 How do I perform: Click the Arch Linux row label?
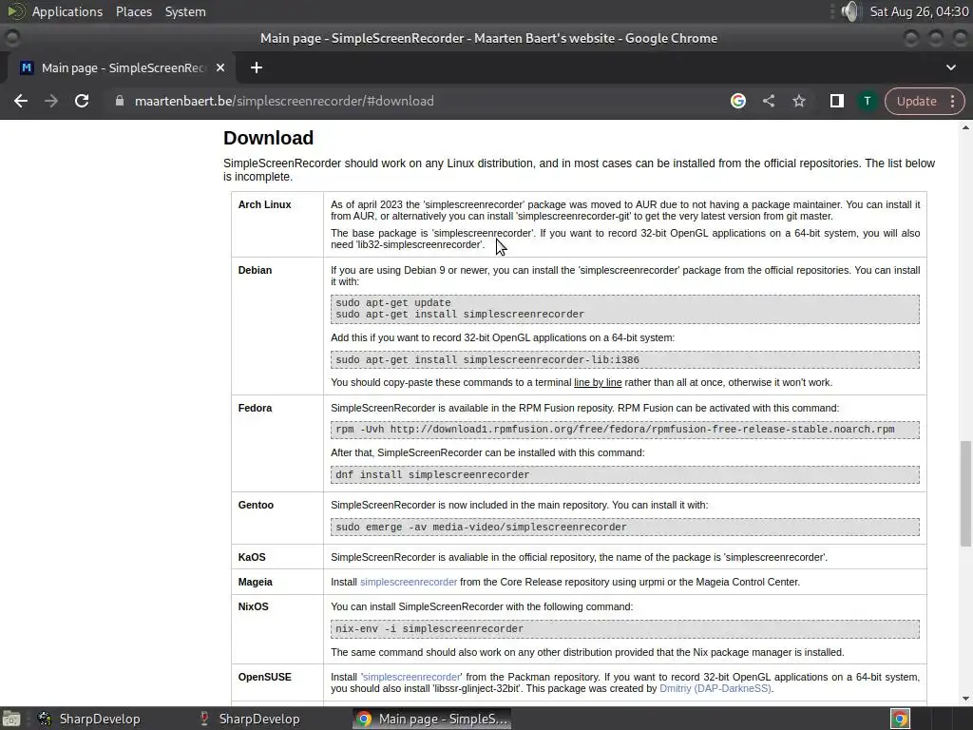coord(264,204)
